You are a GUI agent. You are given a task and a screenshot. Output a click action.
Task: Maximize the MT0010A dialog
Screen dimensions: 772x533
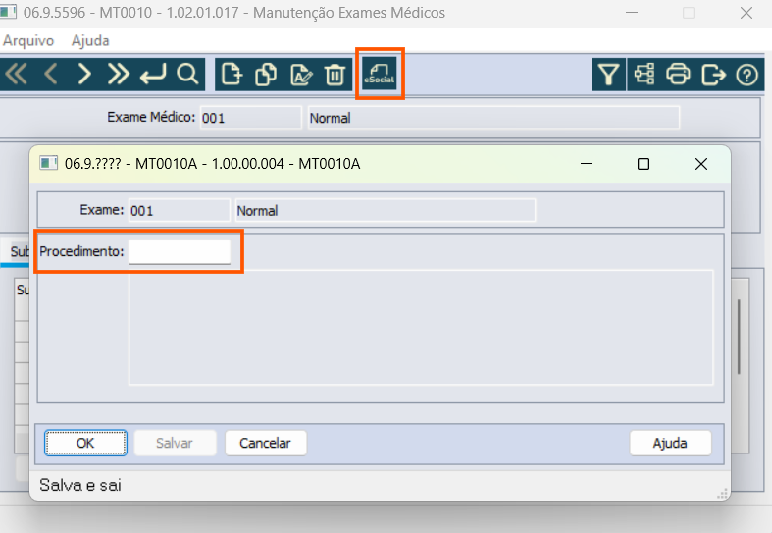click(x=643, y=164)
